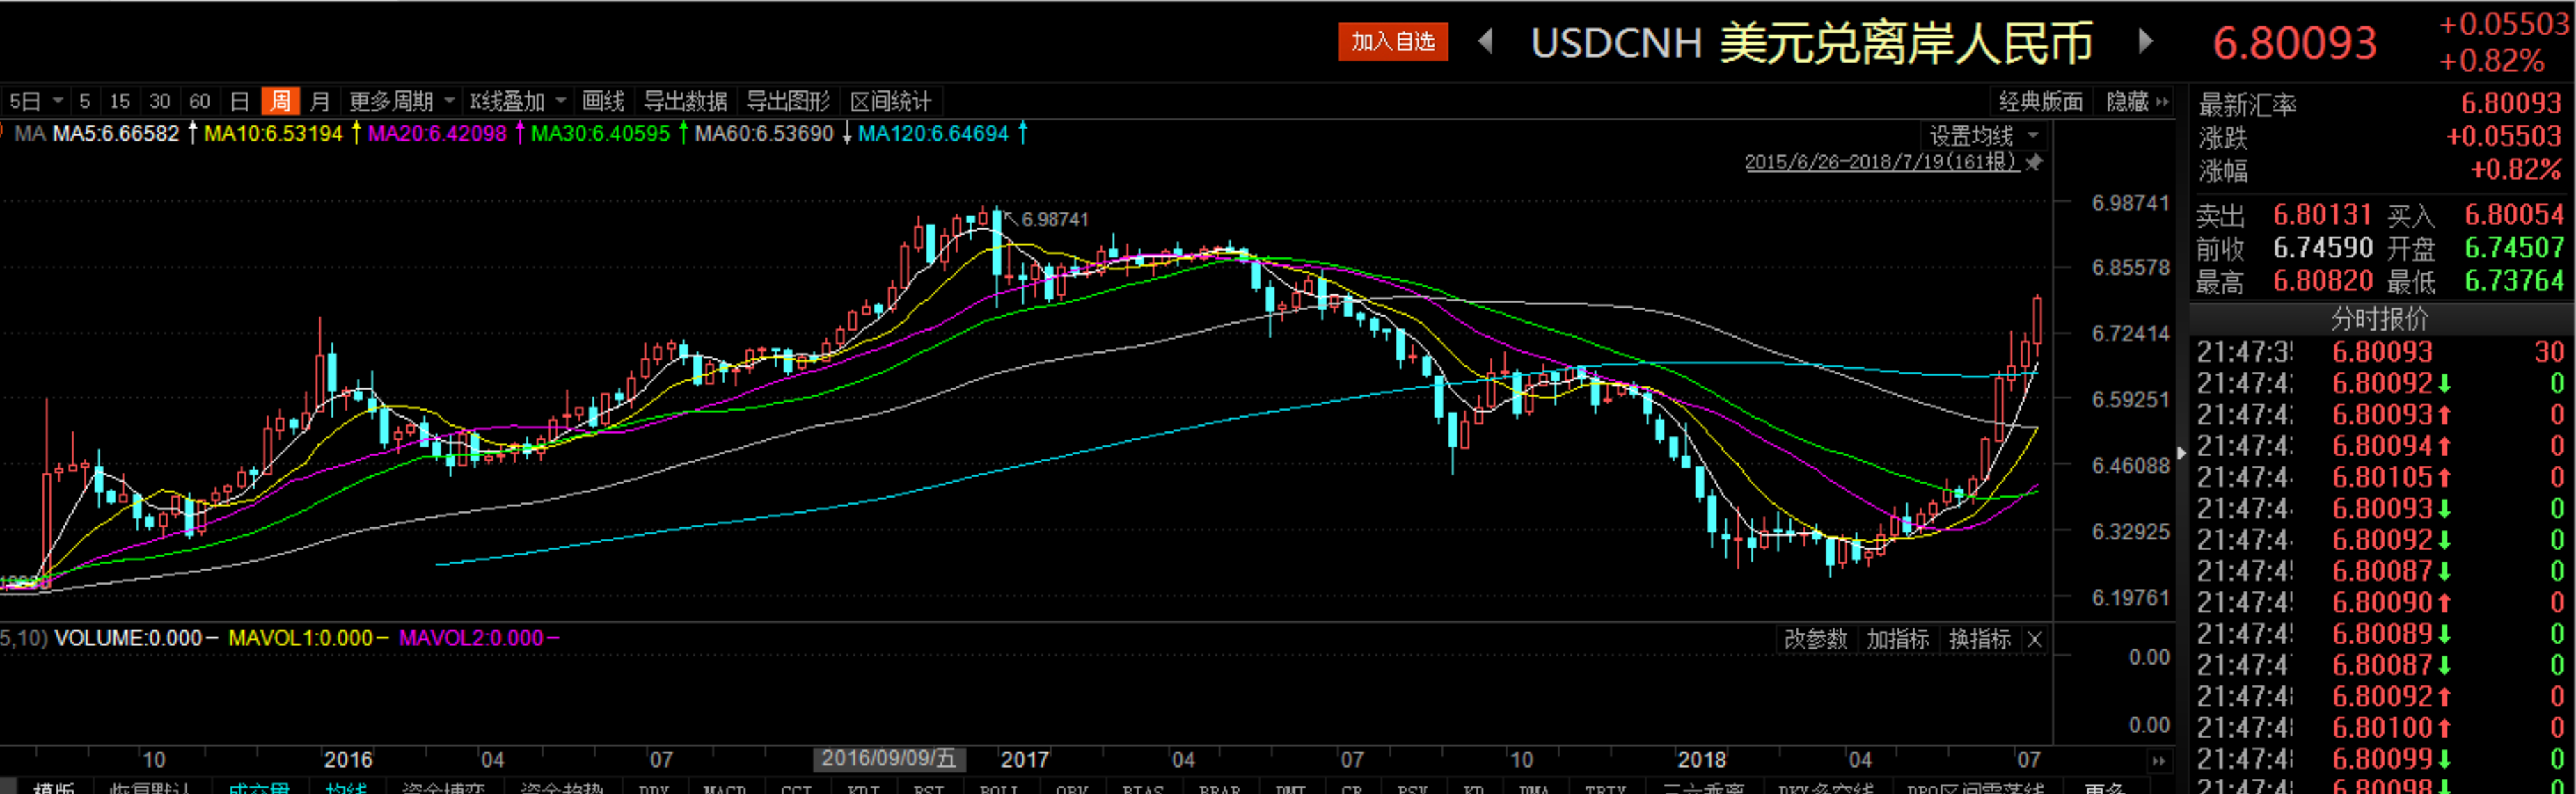This screenshot has height=794, width=2576.
Task: Open the 区间统计 toolbar item
Action: [x=890, y=101]
